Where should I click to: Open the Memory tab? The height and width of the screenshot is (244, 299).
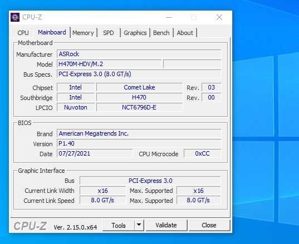pyautogui.click(x=83, y=33)
